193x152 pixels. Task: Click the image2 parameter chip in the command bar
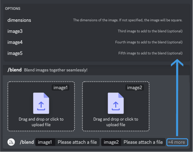pos(111,142)
